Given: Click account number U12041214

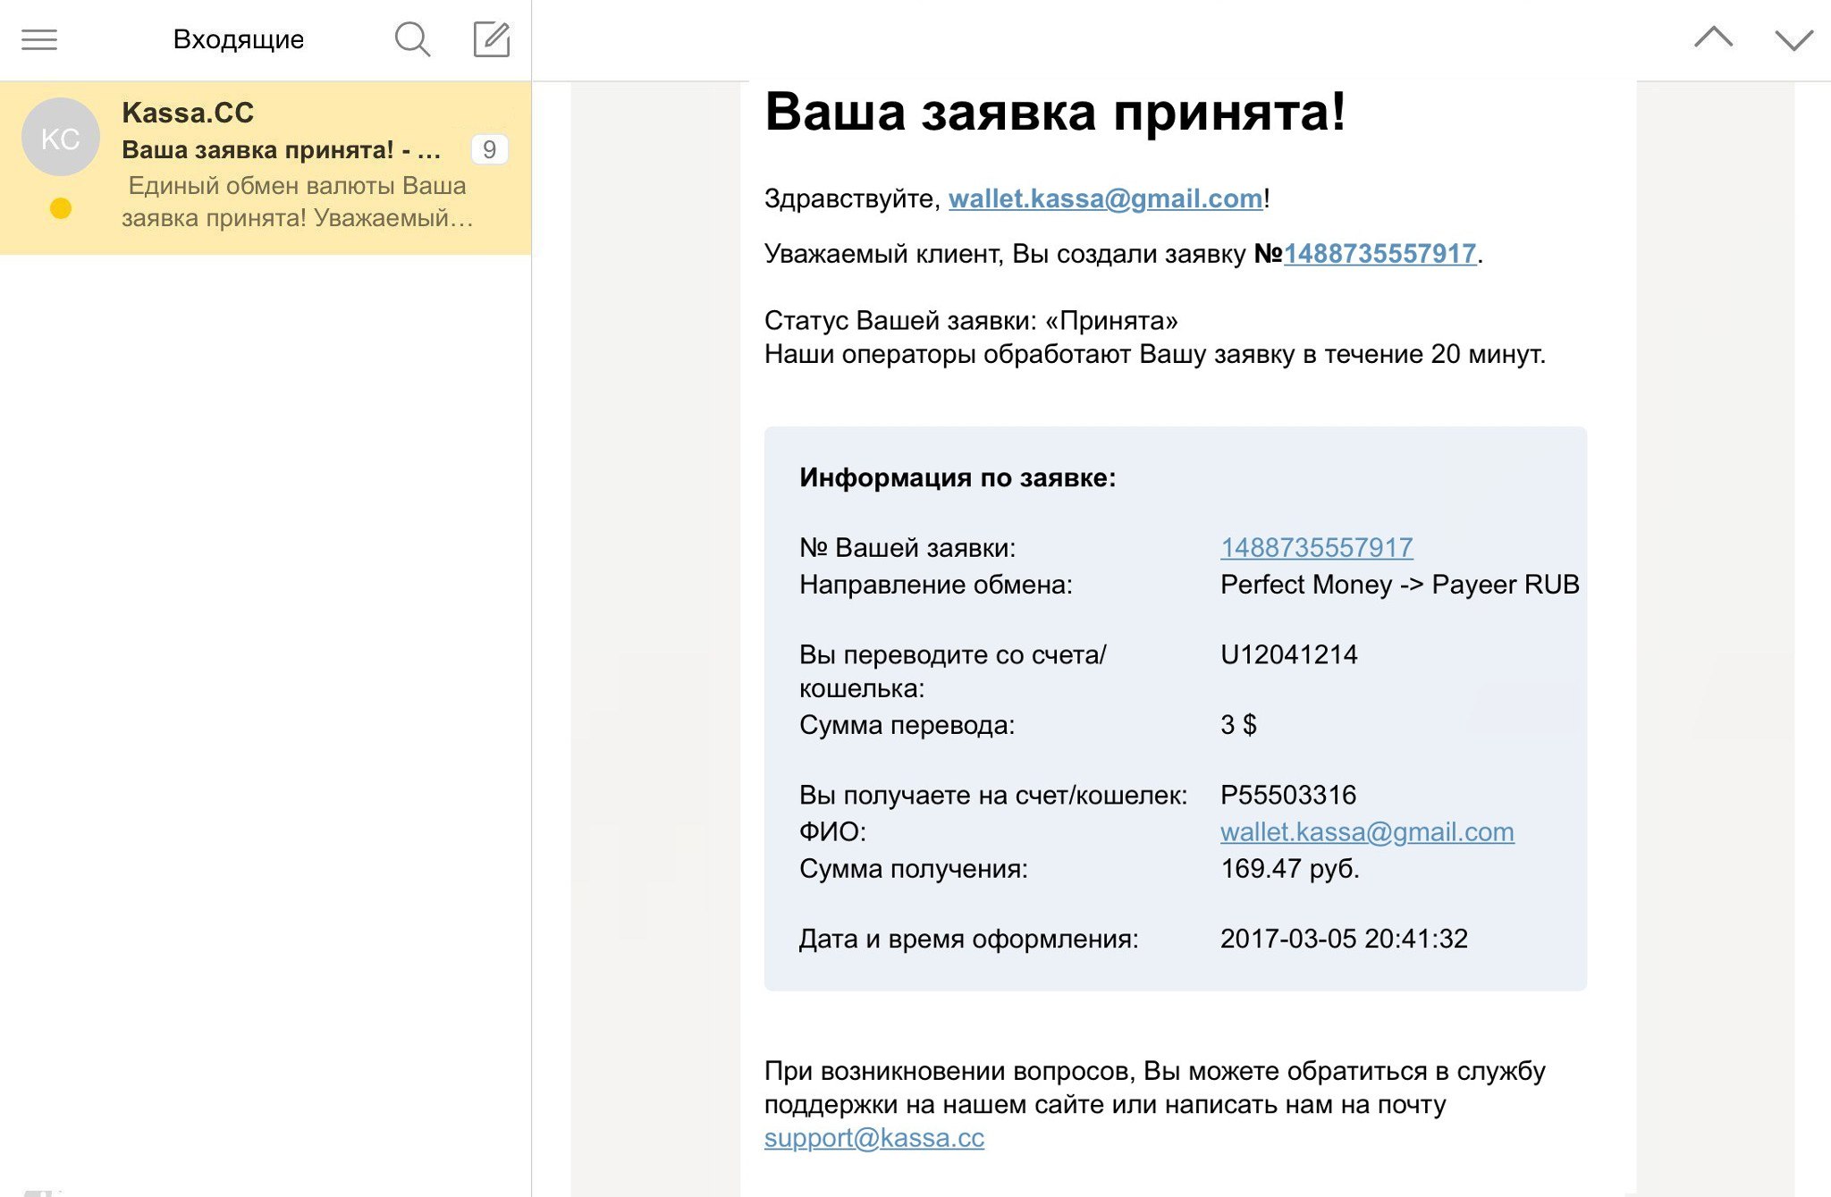Looking at the screenshot, I should pos(1288,654).
